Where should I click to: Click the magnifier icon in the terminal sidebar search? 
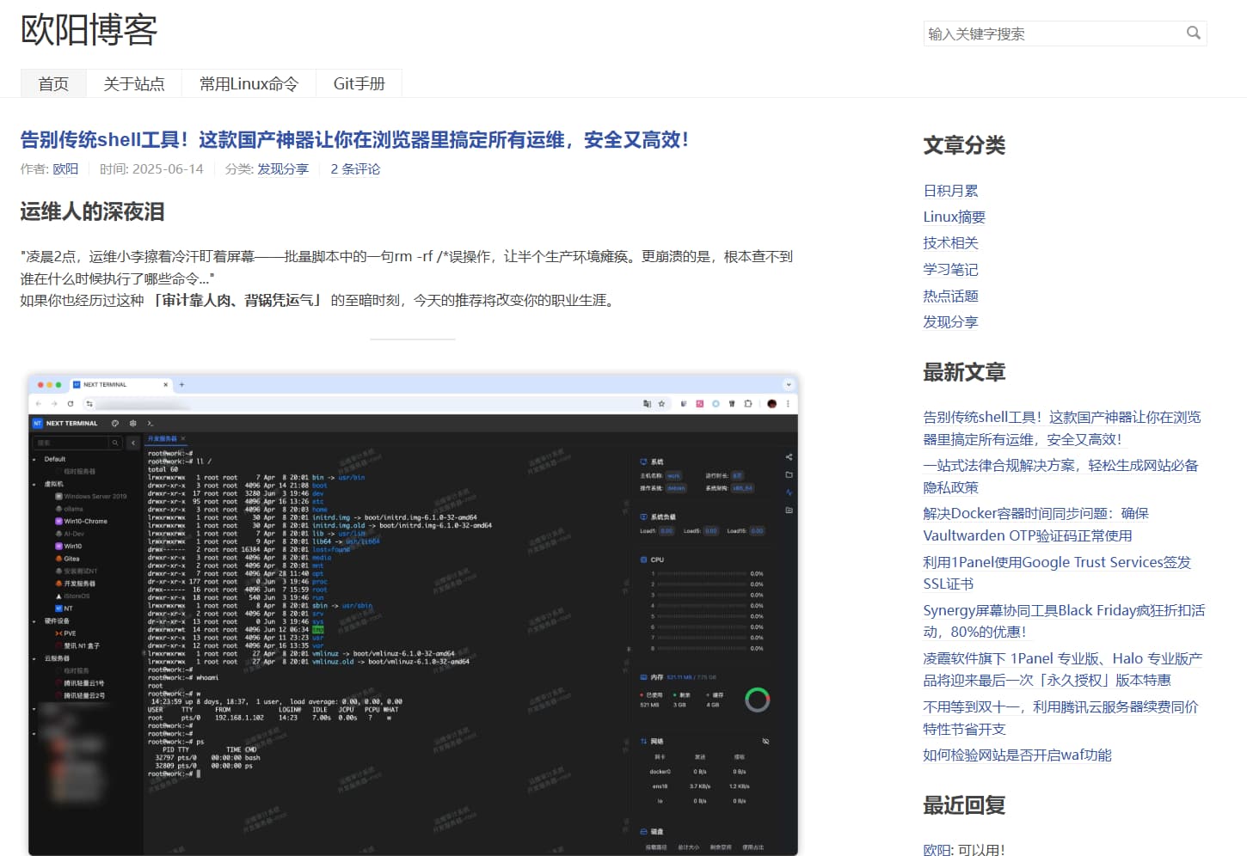pyautogui.click(x=115, y=443)
